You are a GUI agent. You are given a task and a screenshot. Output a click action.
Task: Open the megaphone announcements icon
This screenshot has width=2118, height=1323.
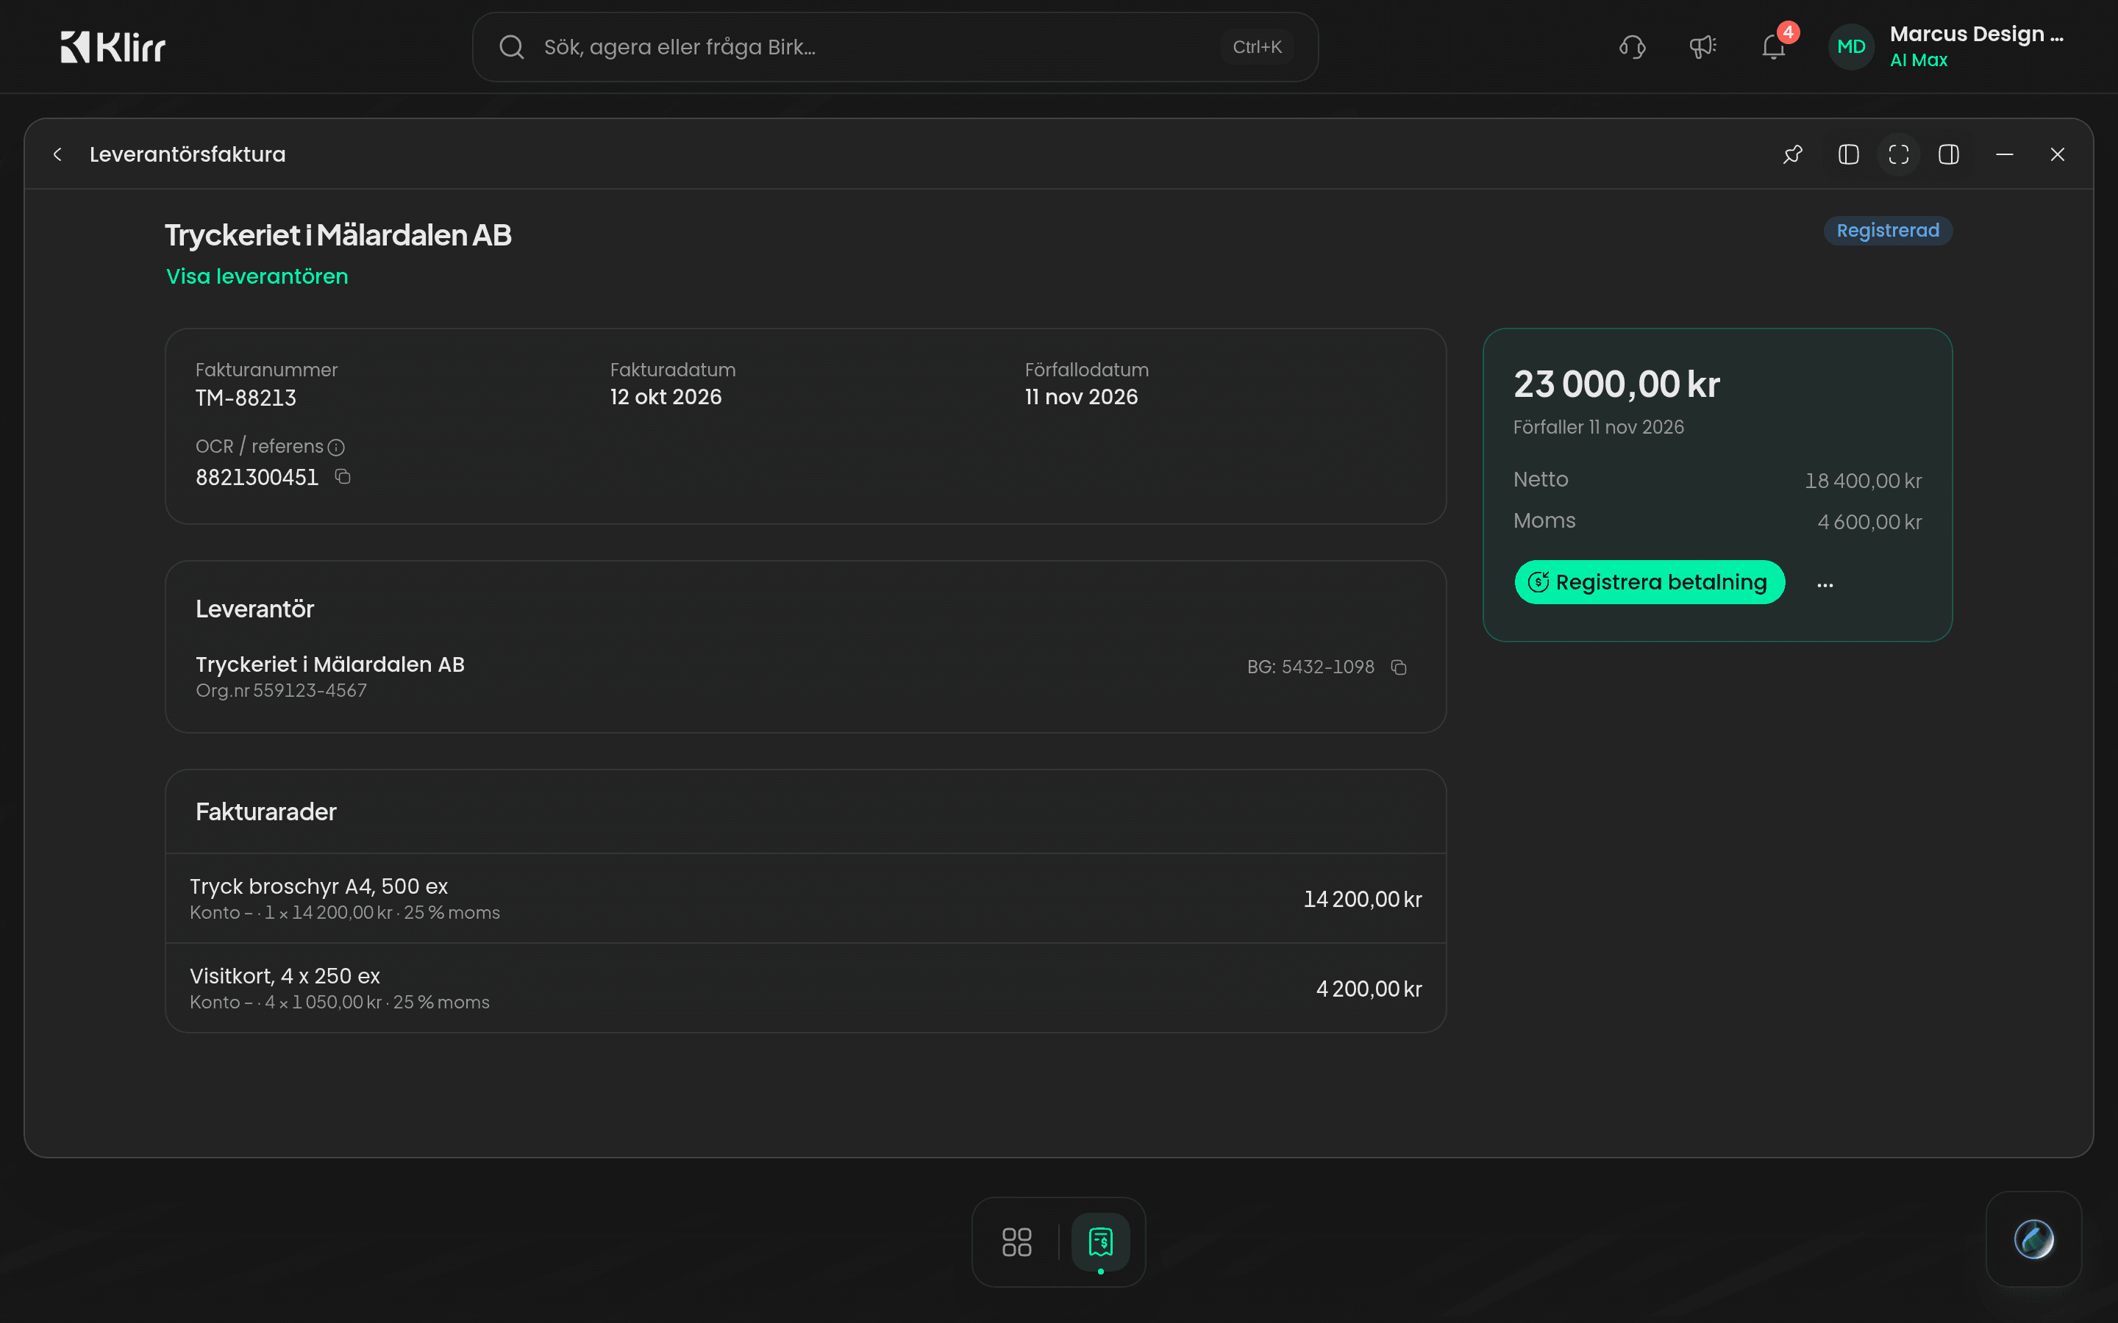pos(1702,47)
